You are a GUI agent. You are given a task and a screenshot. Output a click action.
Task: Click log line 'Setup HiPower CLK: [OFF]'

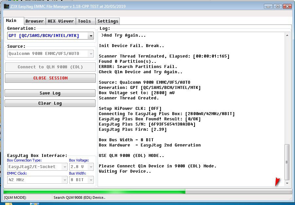130,109
